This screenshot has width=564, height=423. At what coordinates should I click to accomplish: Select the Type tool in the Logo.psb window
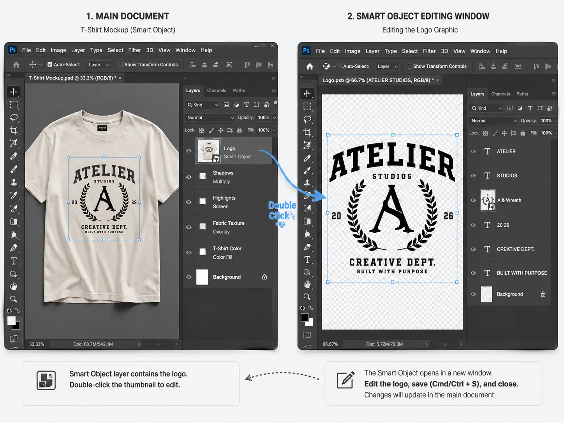[x=307, y=260]
